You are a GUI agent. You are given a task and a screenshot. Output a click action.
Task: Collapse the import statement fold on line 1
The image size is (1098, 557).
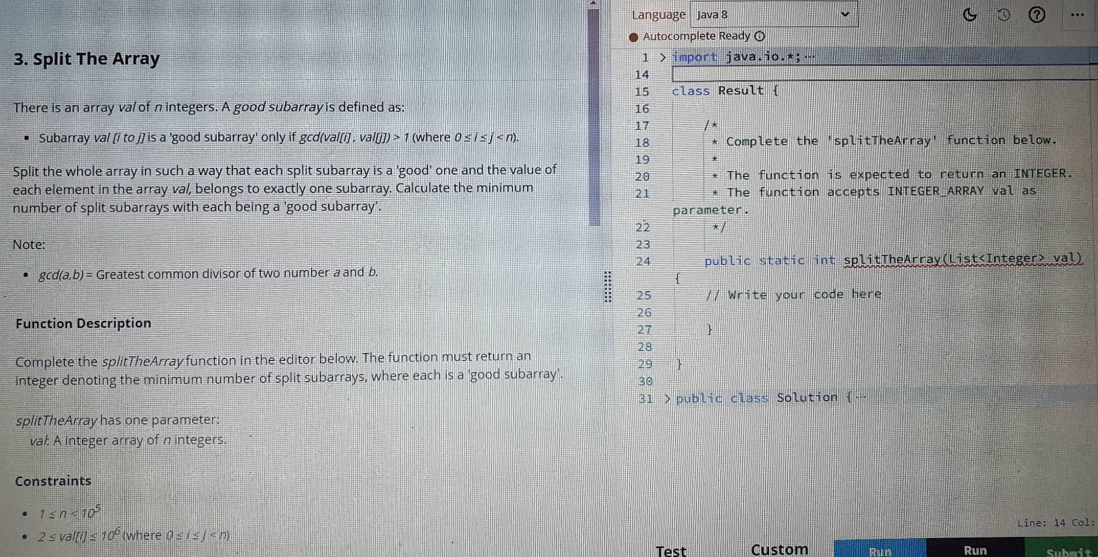pos(663,56)
